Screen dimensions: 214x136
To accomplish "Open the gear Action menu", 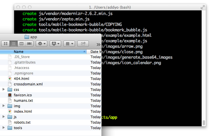I will (42, 44).
